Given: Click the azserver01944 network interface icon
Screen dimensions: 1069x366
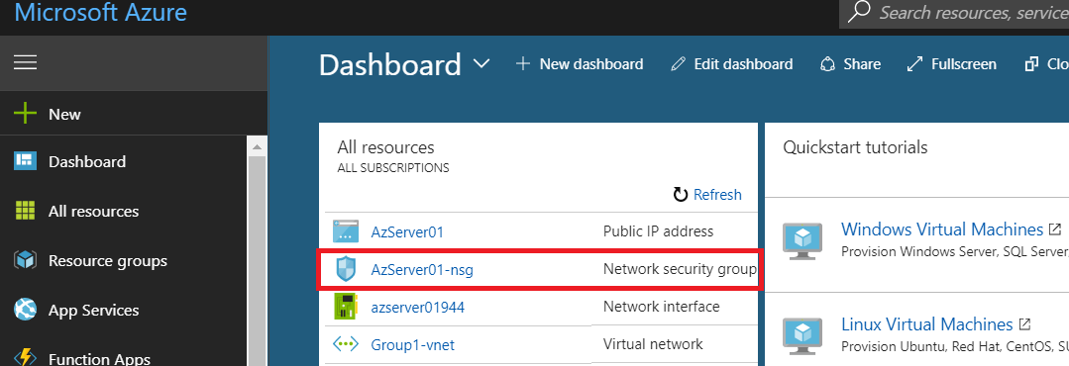Looking at the screenshot, I should 345,307.
